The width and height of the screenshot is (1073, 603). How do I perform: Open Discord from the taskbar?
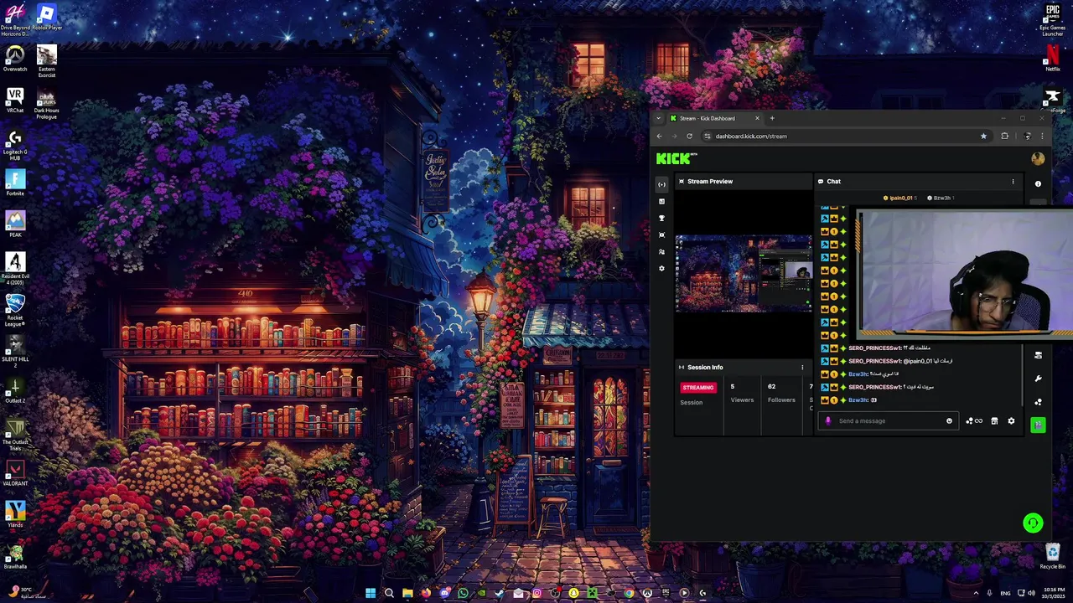coord(444,593)
